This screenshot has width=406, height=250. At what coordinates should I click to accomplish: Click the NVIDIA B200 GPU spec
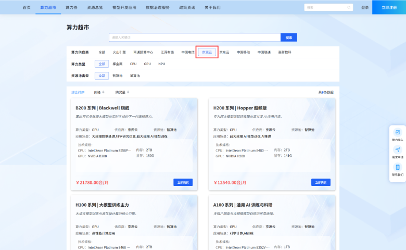point(97,156)
